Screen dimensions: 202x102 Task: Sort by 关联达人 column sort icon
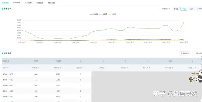pos(195,68)
